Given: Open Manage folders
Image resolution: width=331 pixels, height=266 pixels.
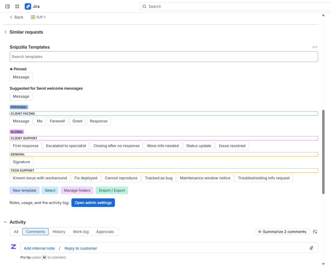Looking at the screenshot, I should (77, 190).
